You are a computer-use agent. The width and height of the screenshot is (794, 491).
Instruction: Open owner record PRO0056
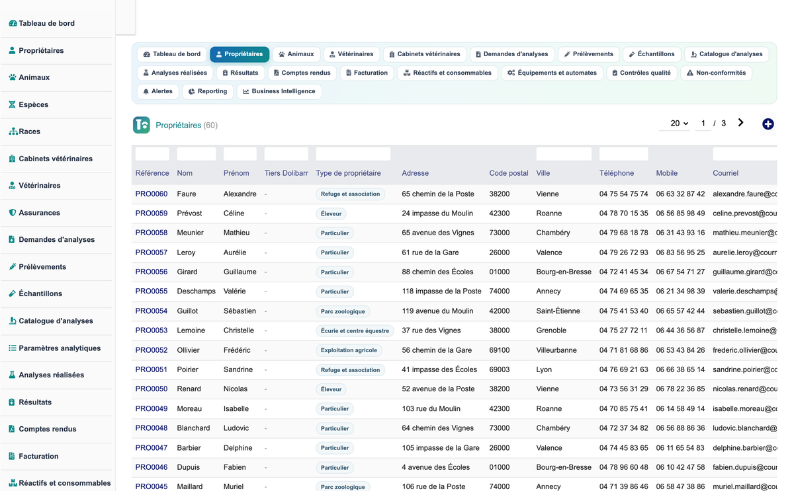[152, 272]
